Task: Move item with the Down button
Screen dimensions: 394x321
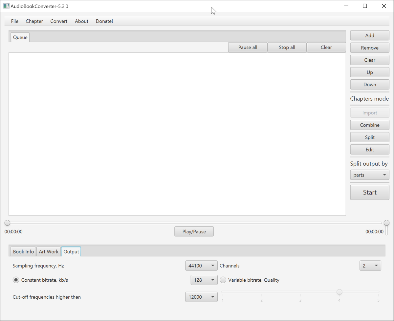Action: point(370,85)
